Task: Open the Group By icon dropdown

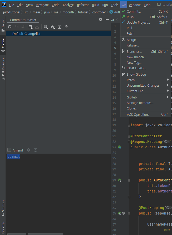Action: (x=46, y=27)
